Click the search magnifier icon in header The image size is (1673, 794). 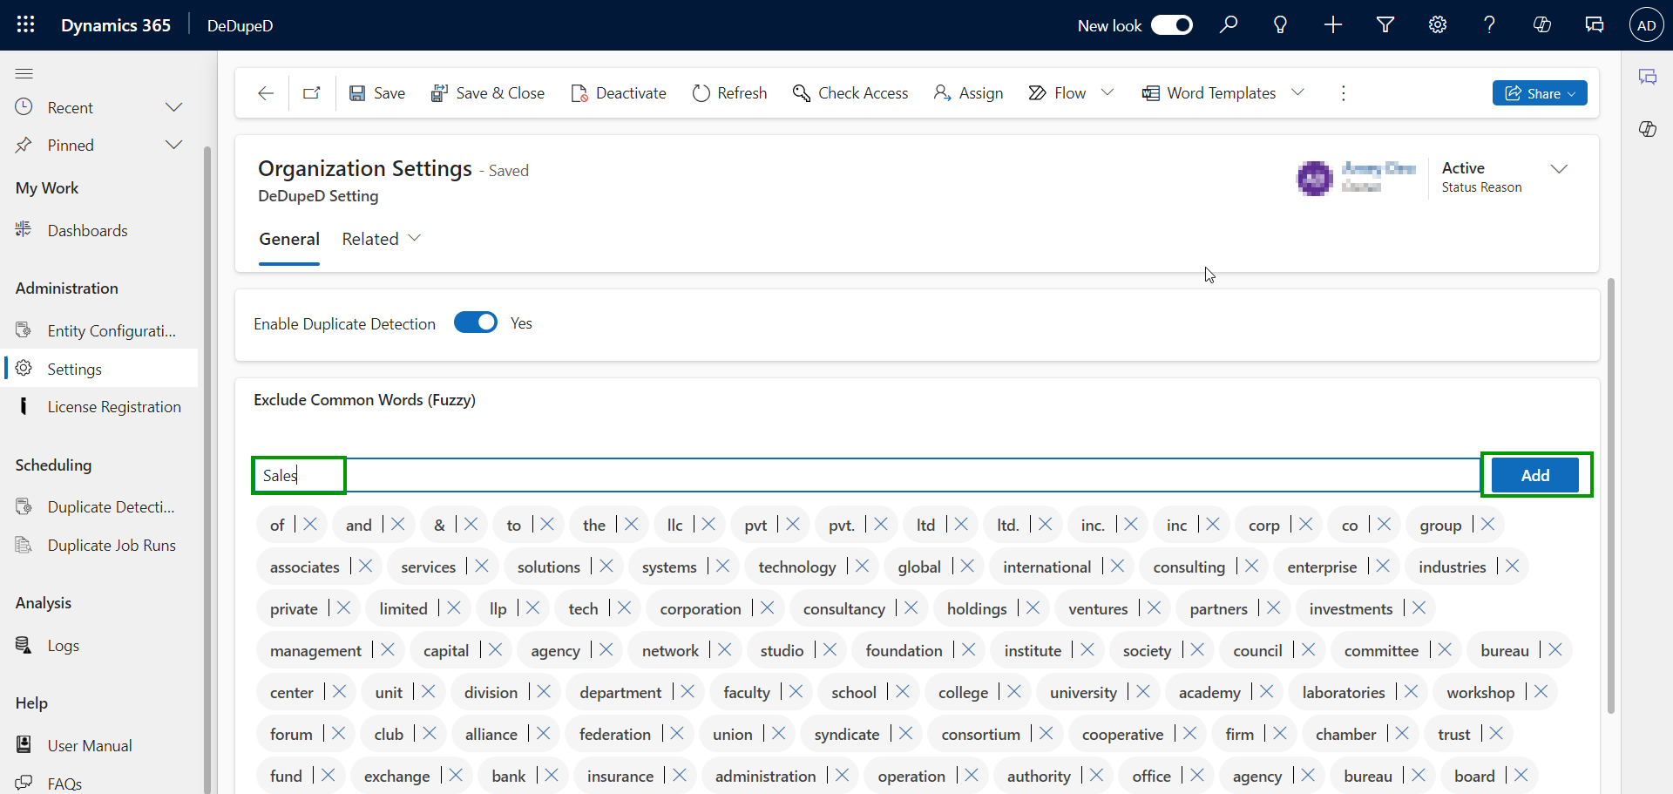(1229, 25)
